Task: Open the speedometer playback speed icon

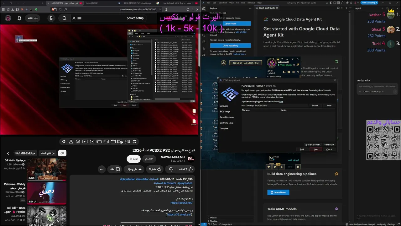Action: (x=92, y=142)
